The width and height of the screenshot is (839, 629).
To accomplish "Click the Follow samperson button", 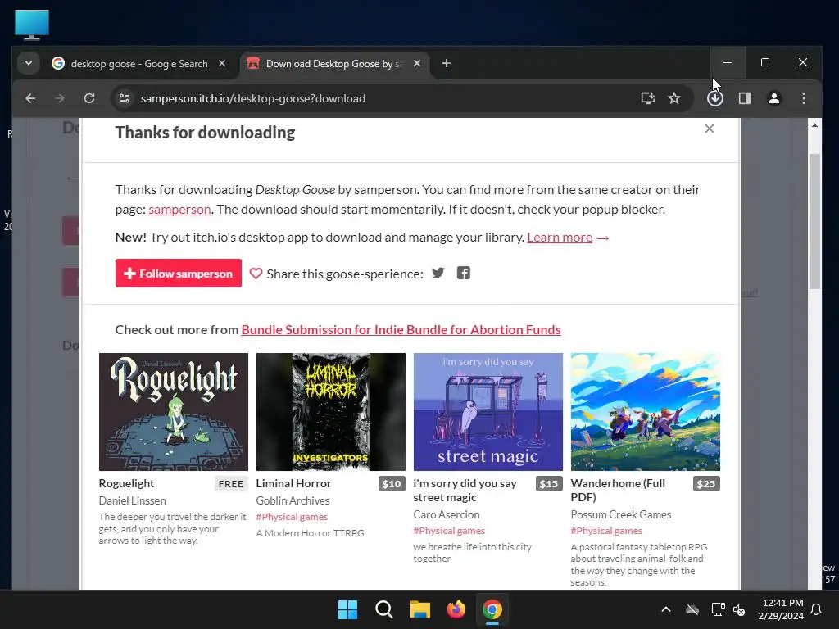I will [x=178, y=274].
